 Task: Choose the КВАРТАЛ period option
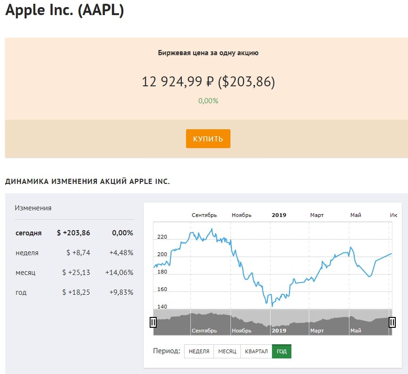point(256,351)
